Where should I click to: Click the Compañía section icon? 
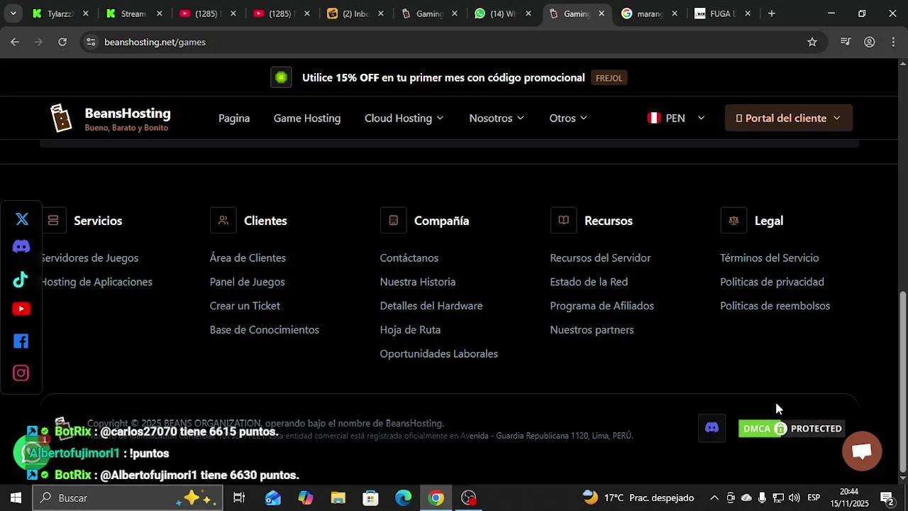(393, 221)
